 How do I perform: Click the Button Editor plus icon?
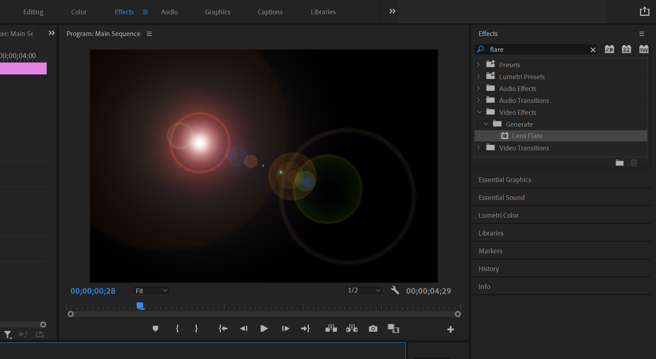(x=451, y=329)
